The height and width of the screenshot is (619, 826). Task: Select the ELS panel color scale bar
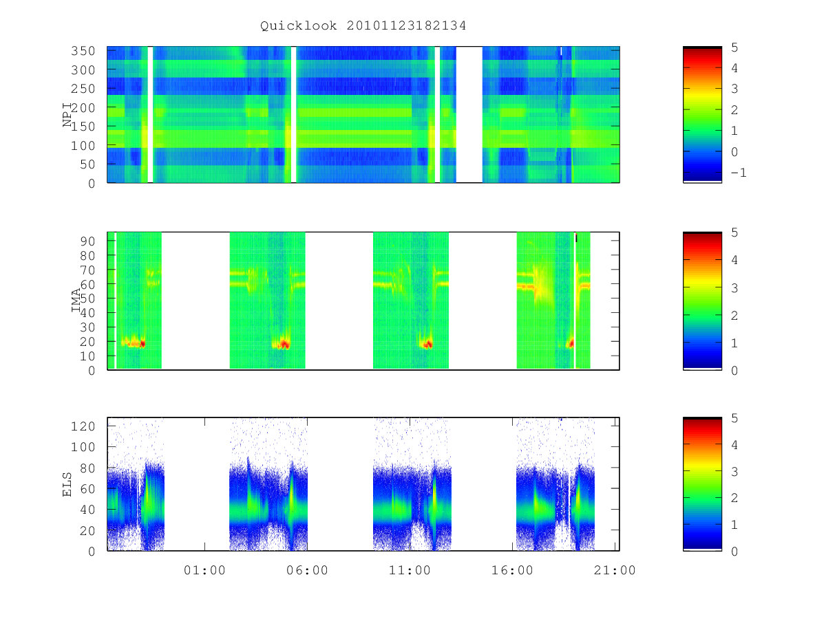click(702, 484)
